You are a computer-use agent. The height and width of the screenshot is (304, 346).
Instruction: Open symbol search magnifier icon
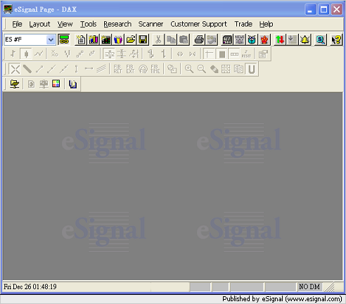point(320,39)
